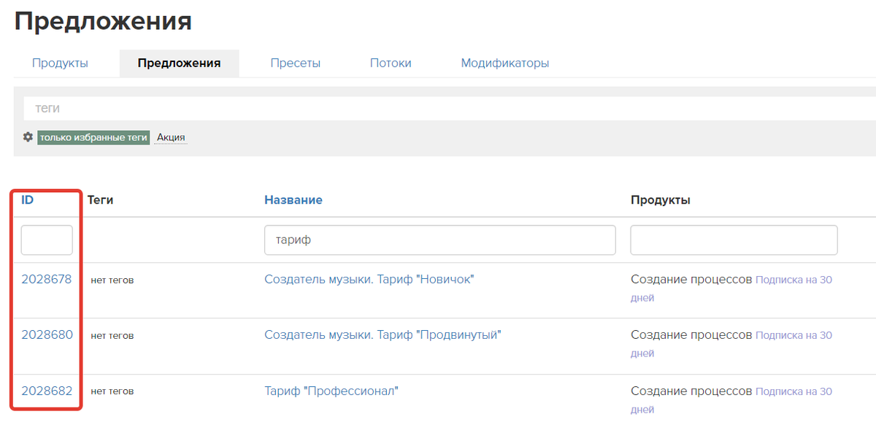
Task: Open offer ID 2028682
Action: point(47,391)
